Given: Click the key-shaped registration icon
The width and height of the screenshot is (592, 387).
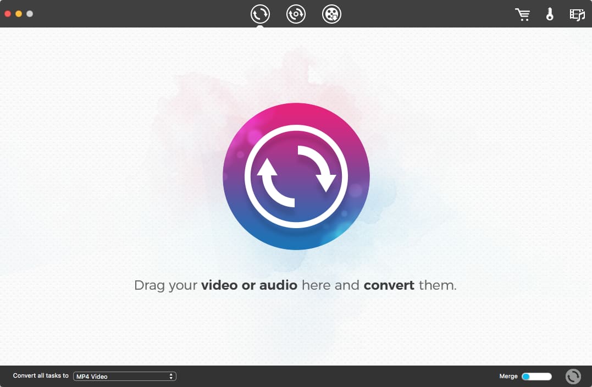Looking at the screenshot, I should point(549,14).
